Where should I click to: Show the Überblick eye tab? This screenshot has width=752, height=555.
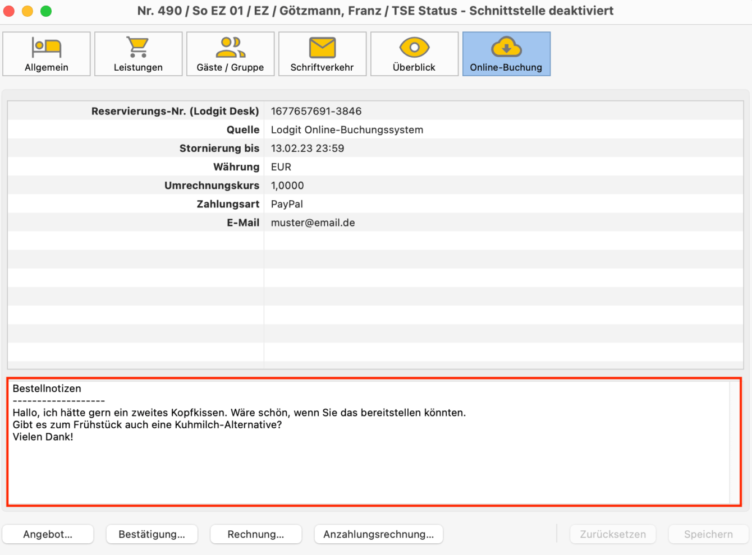point(415,54)
